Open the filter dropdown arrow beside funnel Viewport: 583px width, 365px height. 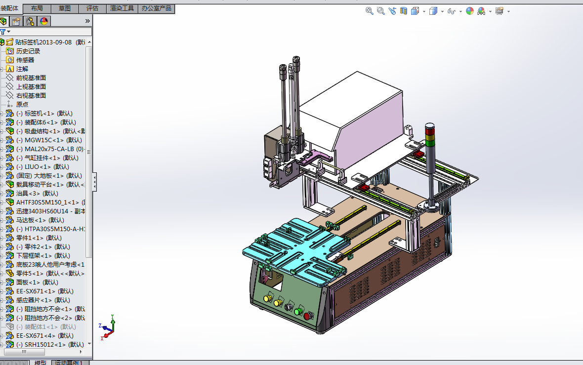click(x=8, y=32)
